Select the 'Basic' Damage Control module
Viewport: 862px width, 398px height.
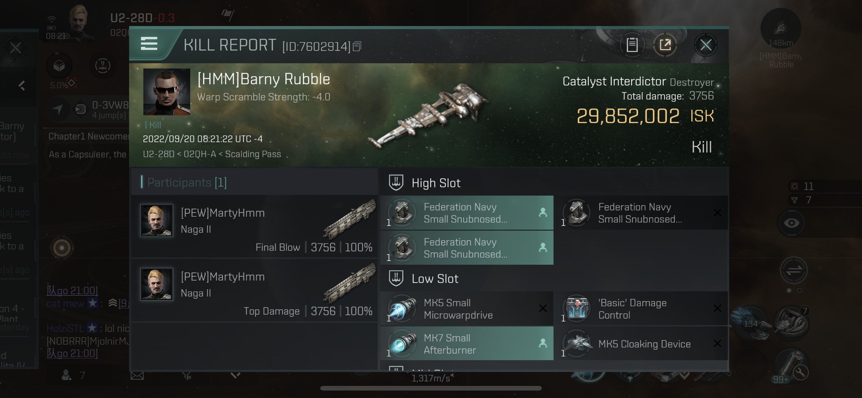pyautogui.click(x=641, y=308)
